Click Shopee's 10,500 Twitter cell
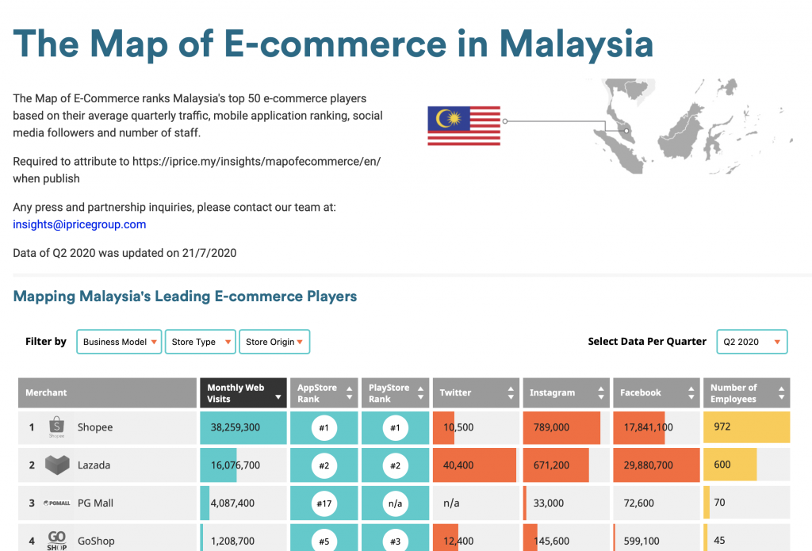The image size is (812, 551). click(476, 427)
